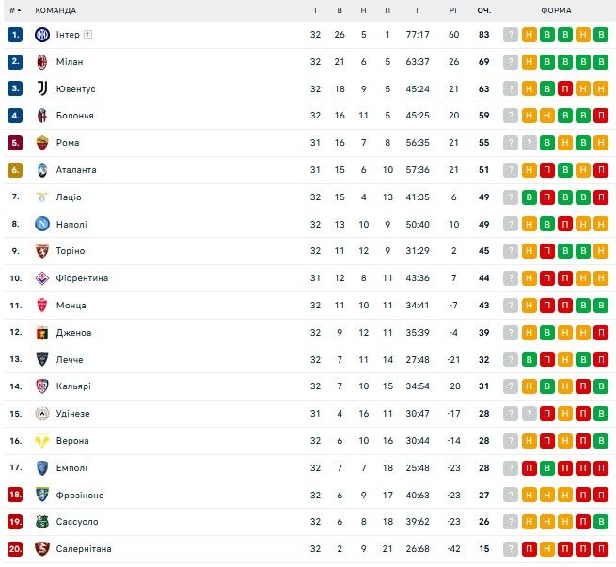Image resolution: width=616 pixels, height=567 pixels.
Task: Click the Milan club crest
Action: coord(41,62)
